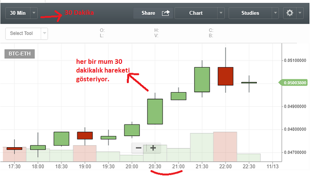Click the 0.04900000 price axis label
322x183 pixels.
[295, 106]
